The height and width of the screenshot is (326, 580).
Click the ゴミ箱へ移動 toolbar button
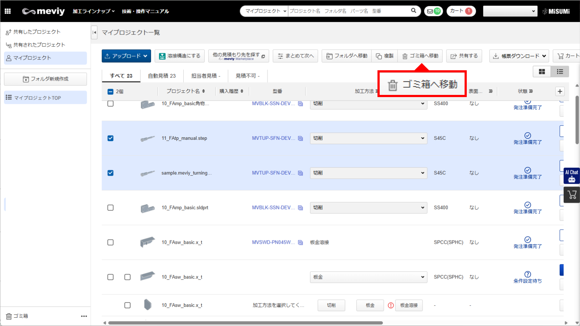click(x=420, y=56)
